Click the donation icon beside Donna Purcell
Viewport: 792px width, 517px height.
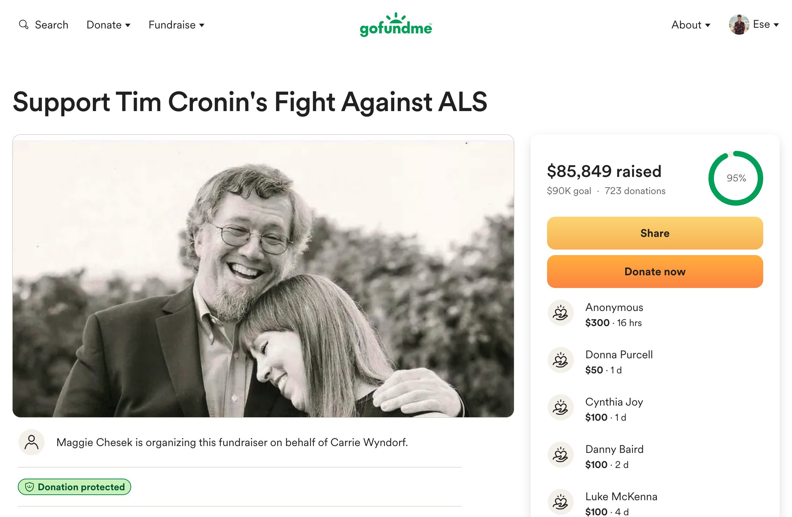(x=560, y=360)
